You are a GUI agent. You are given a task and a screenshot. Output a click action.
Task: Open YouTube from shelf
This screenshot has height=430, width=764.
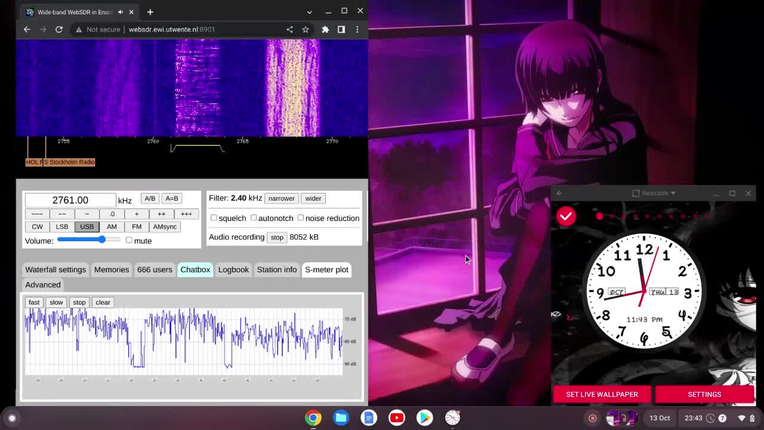click(x=396, y=417)
